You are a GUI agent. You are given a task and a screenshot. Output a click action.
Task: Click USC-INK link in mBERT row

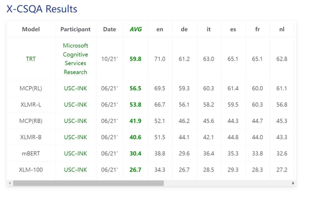75,154
